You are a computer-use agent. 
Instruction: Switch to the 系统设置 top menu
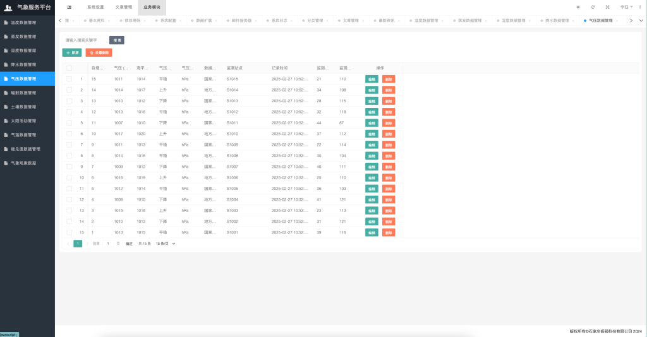pyautogui.click(x=95, y=7)
